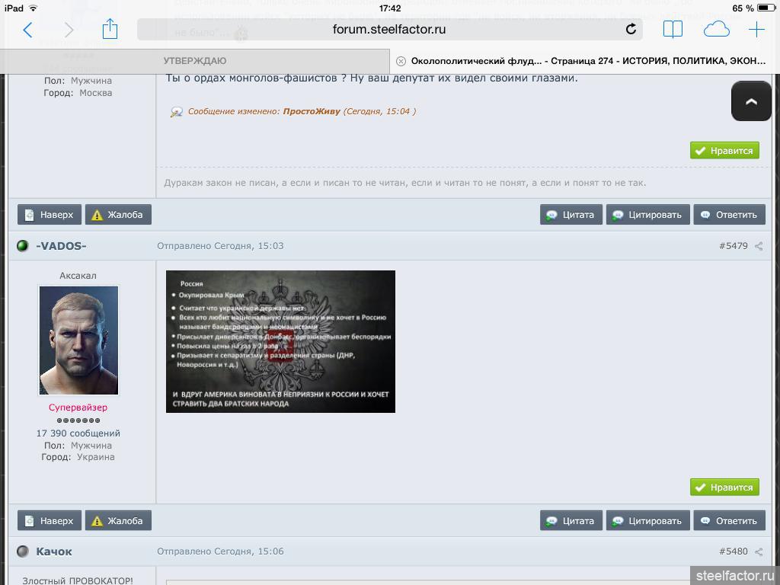
Task: Open the ПростоЖиву editor name link
Action: [312, 111]
